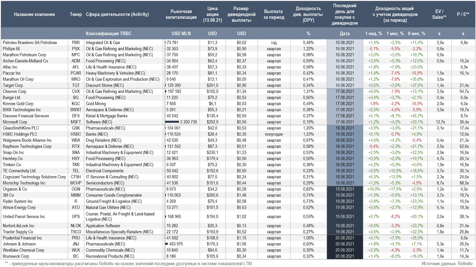The width and height of the screenshot is (476, 267).
Task: Select the 'GlaxoSmithKline PLC' company name
Action: coord(21,128)
